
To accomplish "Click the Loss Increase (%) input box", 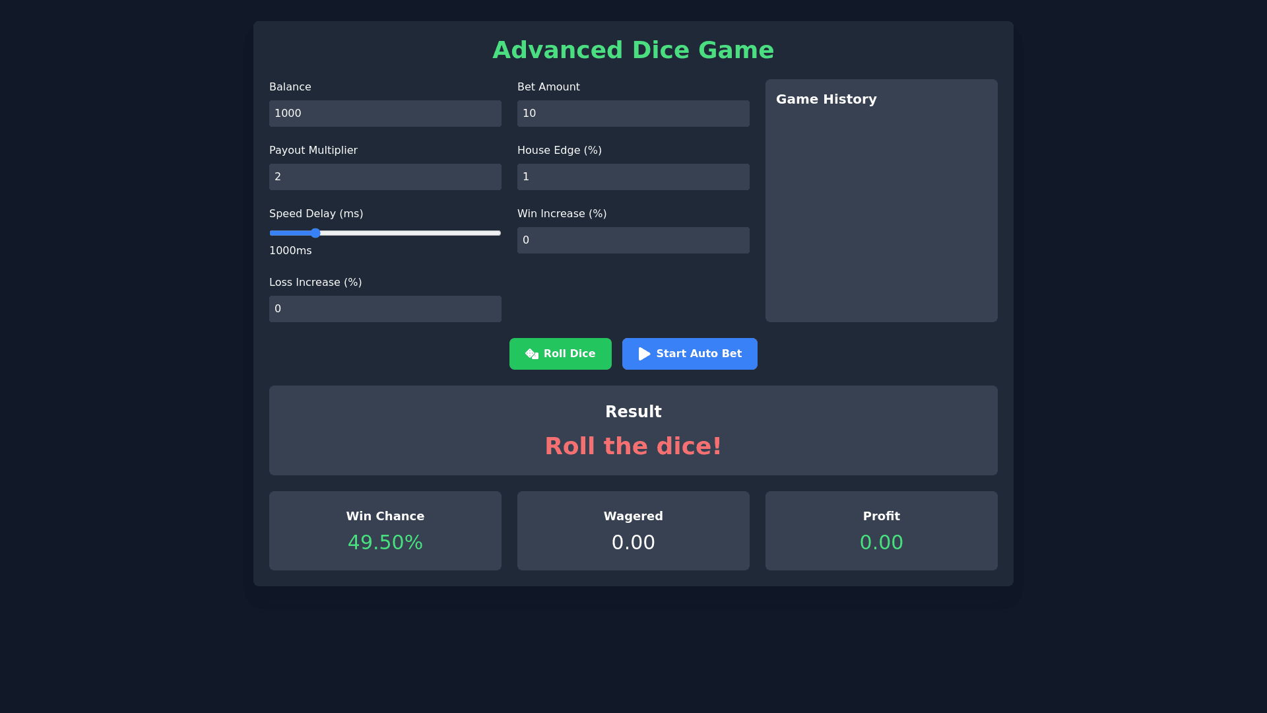I will (385, 309).
